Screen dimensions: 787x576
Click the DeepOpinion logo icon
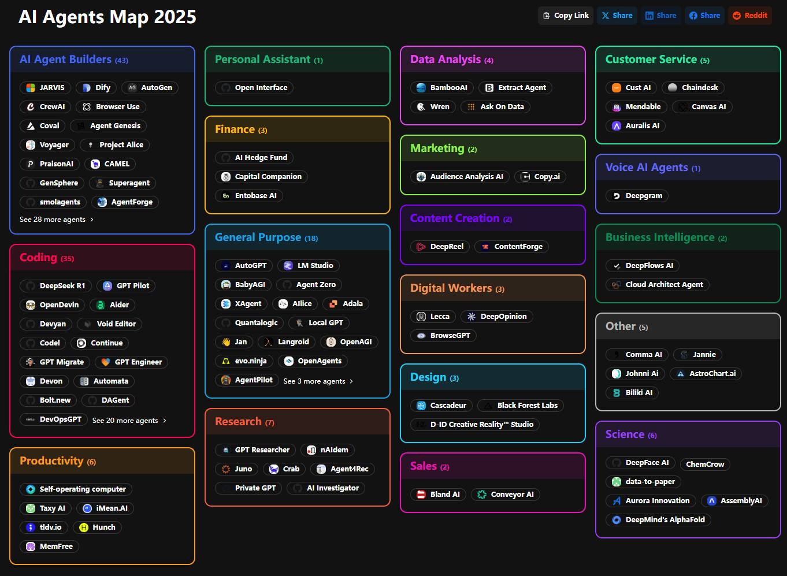click(x=472, y=317)
